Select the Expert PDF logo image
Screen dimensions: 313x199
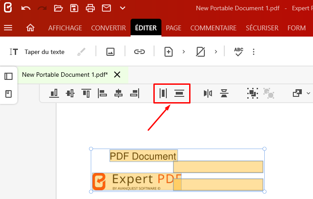(137, 182)
